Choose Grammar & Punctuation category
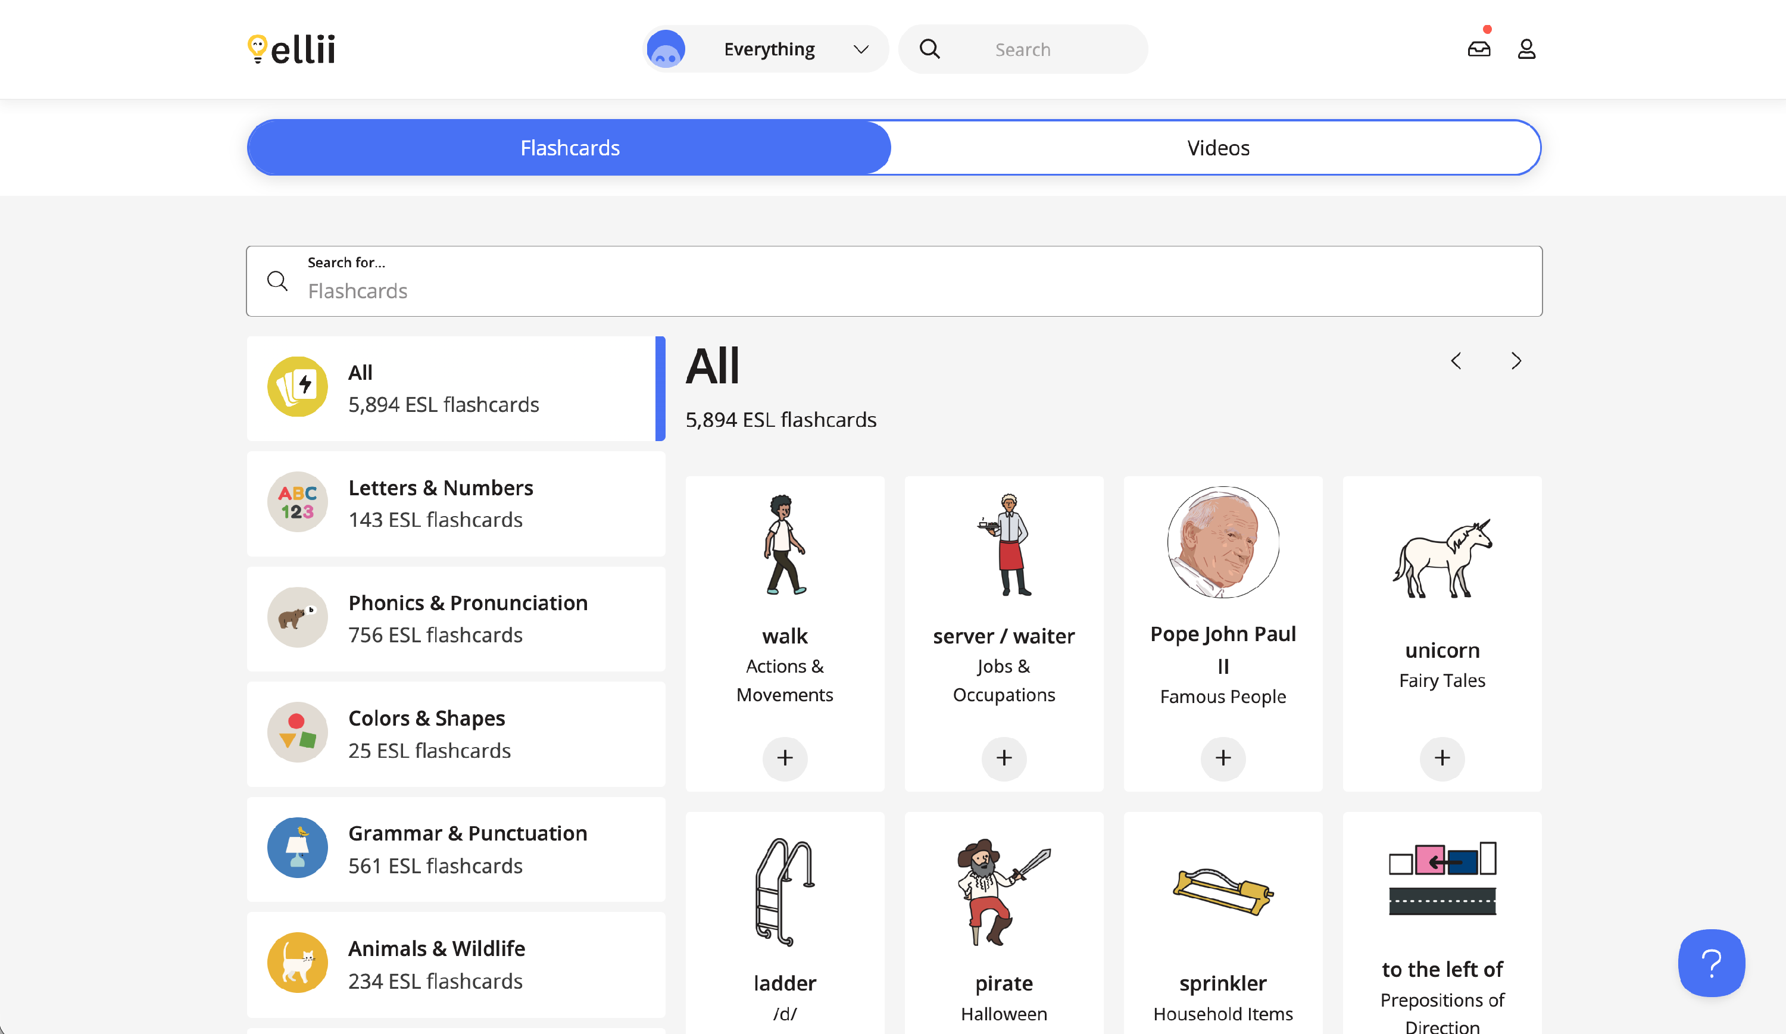 point(455,849)
